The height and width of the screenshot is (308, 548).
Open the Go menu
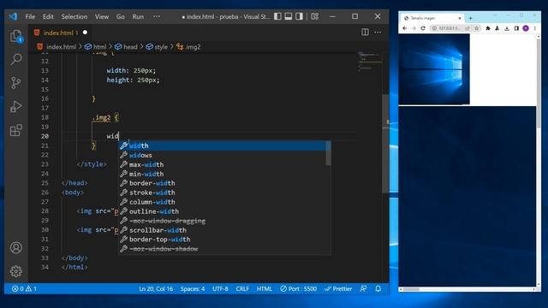[120, 16]
